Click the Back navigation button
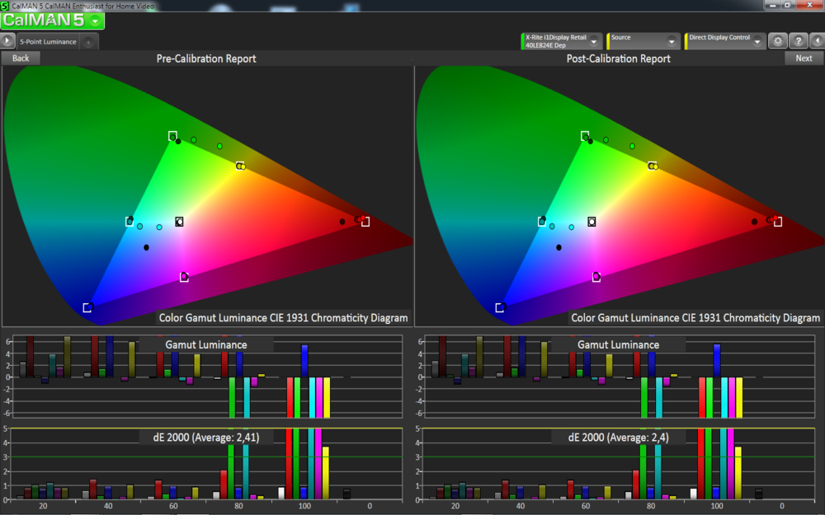Screen dimensions: 825x515 click(20, 58)
